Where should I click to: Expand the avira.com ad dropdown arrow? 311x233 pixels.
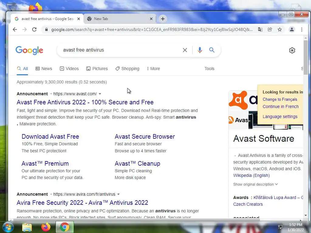pos(118,194)
